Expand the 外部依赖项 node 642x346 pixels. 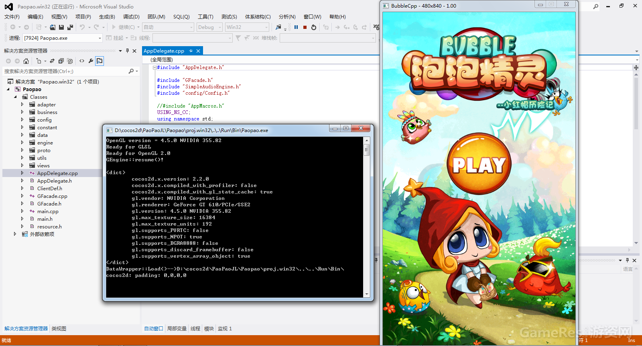point(15,234)
